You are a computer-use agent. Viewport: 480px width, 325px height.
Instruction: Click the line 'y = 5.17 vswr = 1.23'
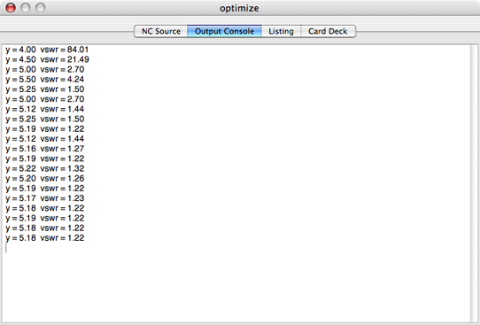point(44,198)
